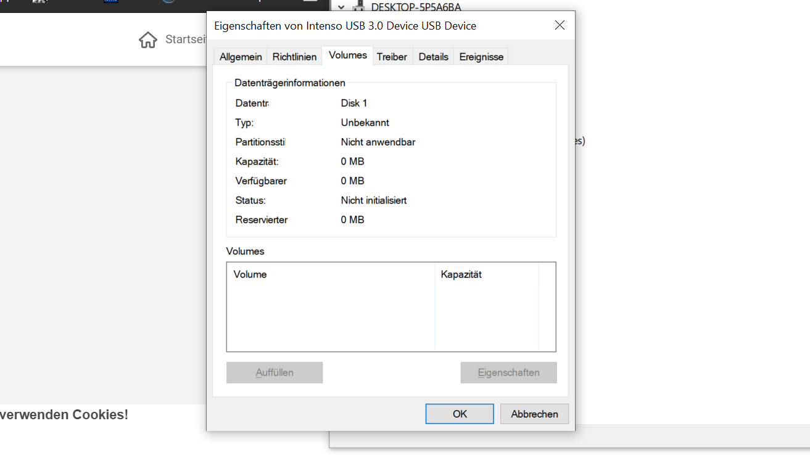The image size is (810, 455).
Task: Click the computer icon beside DESKTOP-5P5A6BA
Action: coord(359,6)
